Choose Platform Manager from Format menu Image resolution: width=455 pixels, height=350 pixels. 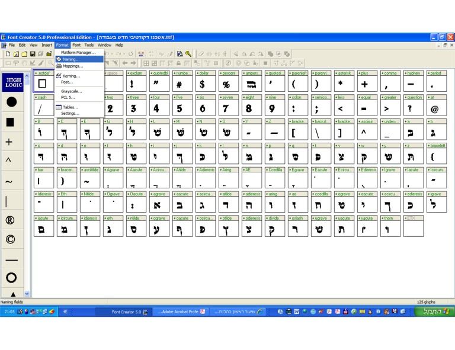(79, 53)
